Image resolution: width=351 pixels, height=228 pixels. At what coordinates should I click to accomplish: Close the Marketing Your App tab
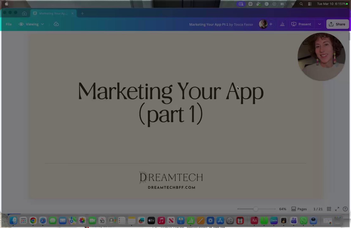(x=72, y=13)
